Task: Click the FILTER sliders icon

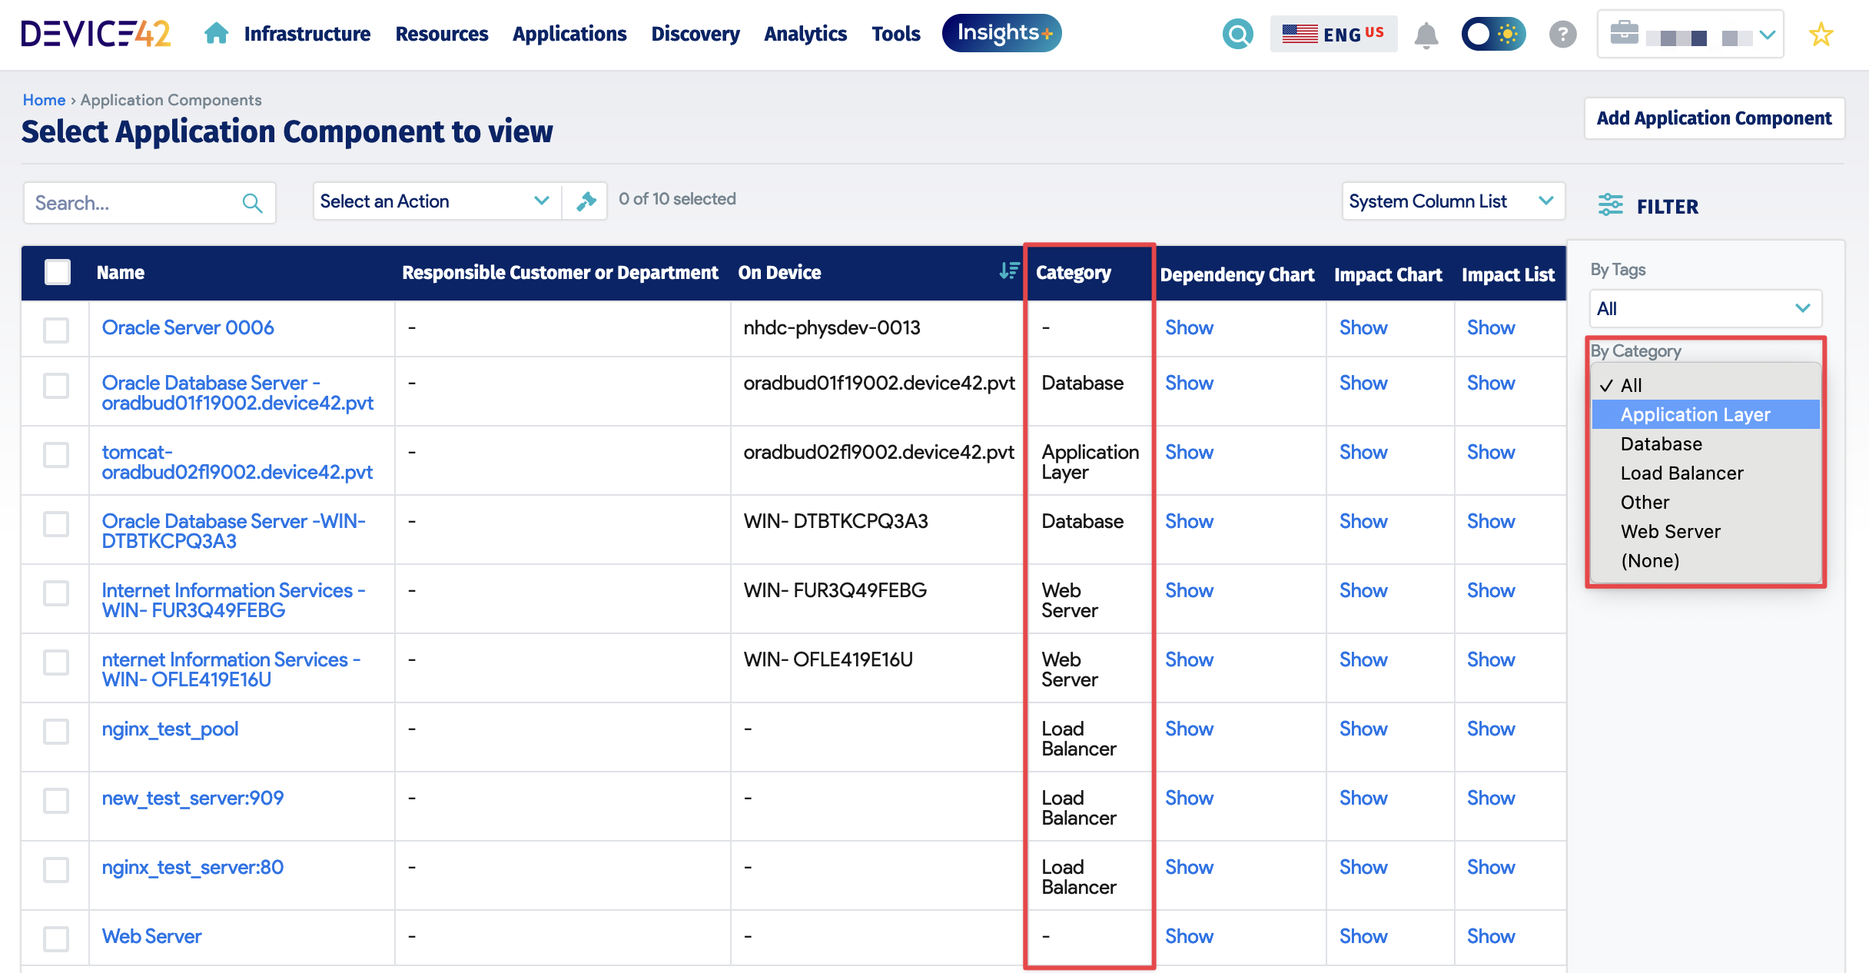Action: tap(1610, 205)
